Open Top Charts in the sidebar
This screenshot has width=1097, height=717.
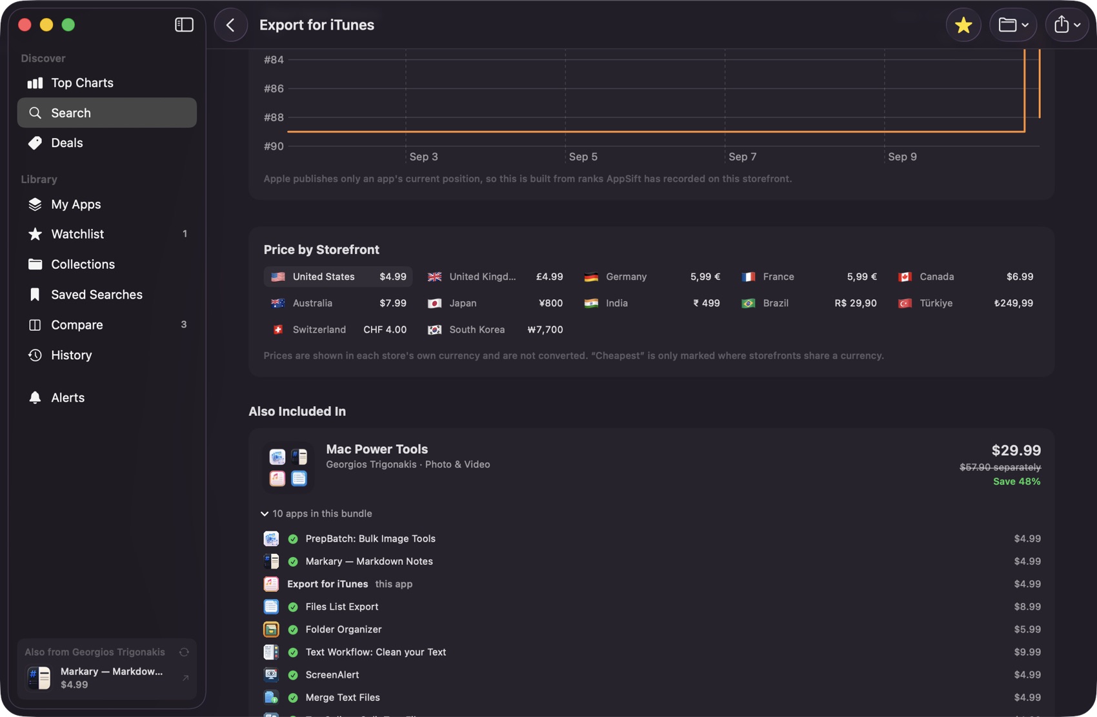(107, 83)
